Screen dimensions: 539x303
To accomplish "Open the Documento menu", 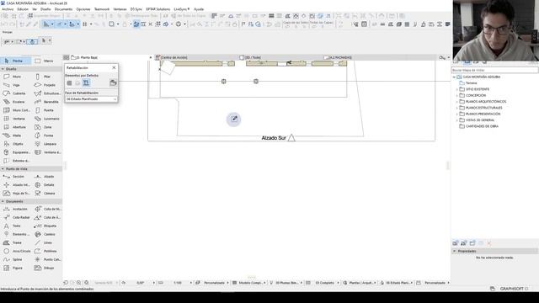I will coord(64,9).
